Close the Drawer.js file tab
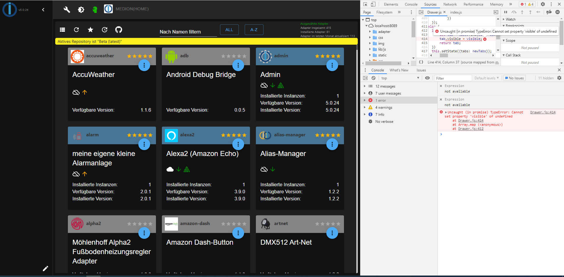This screenshot has height=277, width=564. (x=444, y=12)
